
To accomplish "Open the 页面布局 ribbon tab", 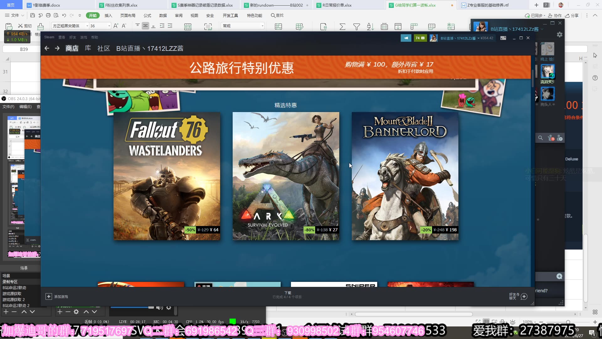I will (x=128, y=15).
